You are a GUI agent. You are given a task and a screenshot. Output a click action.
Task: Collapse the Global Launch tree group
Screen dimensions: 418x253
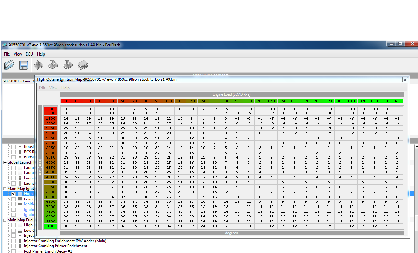(x=5, y=162)
